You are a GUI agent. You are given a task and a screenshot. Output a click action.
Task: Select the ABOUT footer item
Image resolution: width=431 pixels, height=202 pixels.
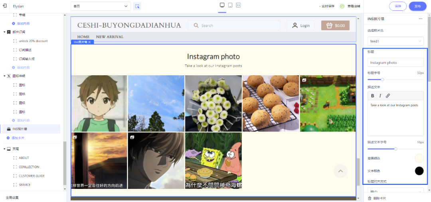point(24,158)
